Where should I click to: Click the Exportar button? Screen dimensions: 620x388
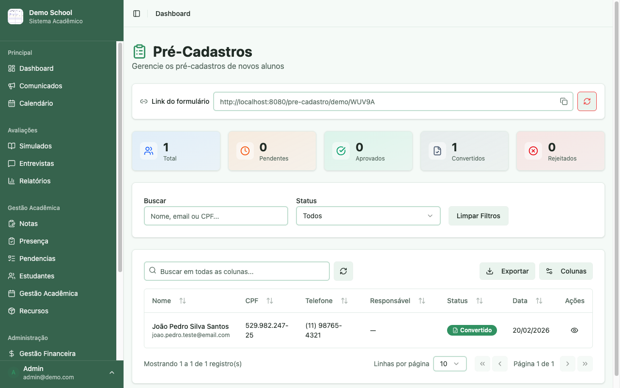point(507,271)
